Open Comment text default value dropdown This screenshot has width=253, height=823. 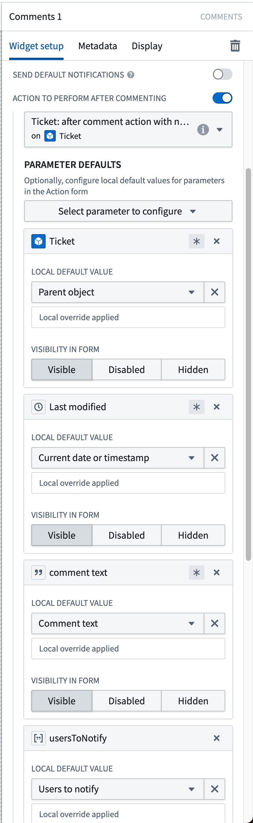tap(118, 623)
